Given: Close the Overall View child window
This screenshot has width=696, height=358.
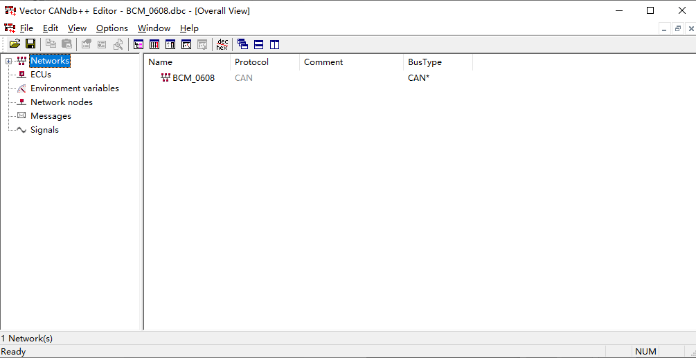Looking at the screenshot, I should point(691,29).
